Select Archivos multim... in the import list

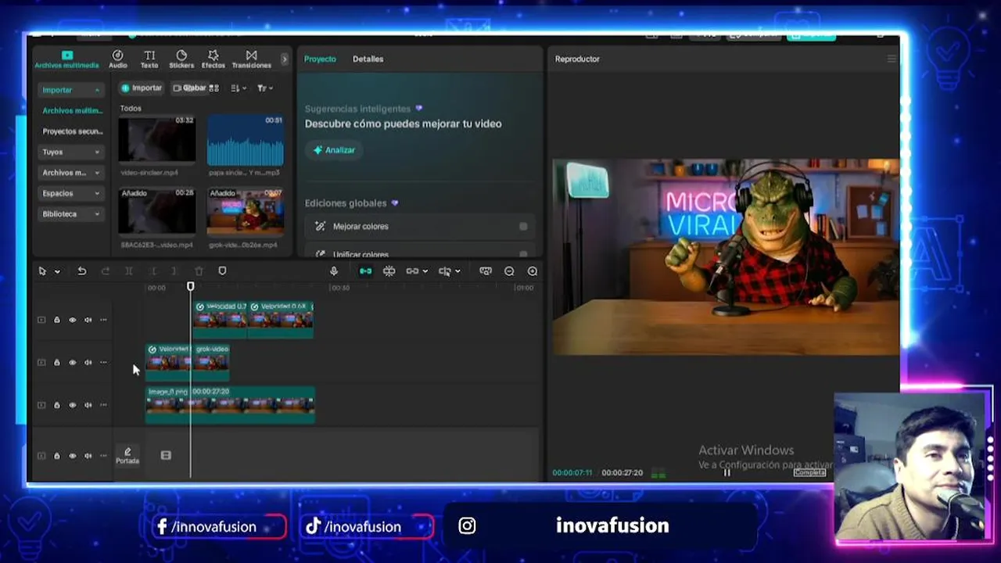72,111
